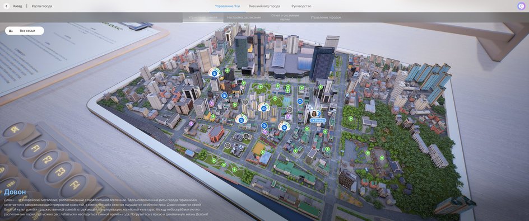Open the Руководство tab
This screenshot has width=529, height=221.
click(301, 6)
